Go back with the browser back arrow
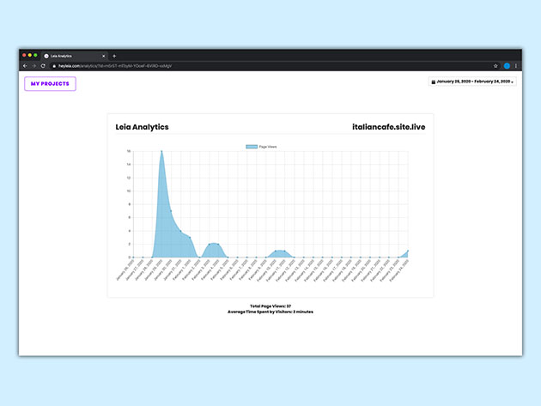This screenshot has width=541, height=406. coord(25,66)
